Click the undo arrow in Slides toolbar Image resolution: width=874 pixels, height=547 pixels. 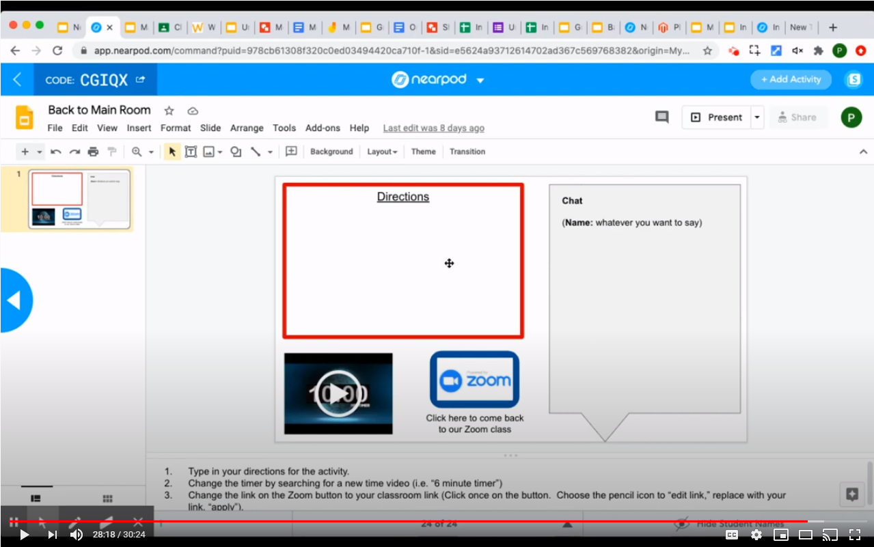(56, 152)
